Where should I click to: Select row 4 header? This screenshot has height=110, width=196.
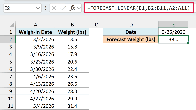(8, 54)
